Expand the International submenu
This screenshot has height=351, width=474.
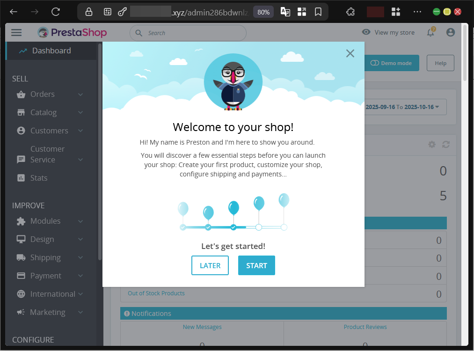[80, 294]
